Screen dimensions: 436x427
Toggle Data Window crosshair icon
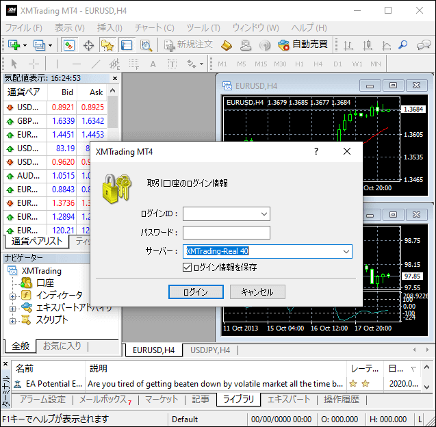coord(89,45)
